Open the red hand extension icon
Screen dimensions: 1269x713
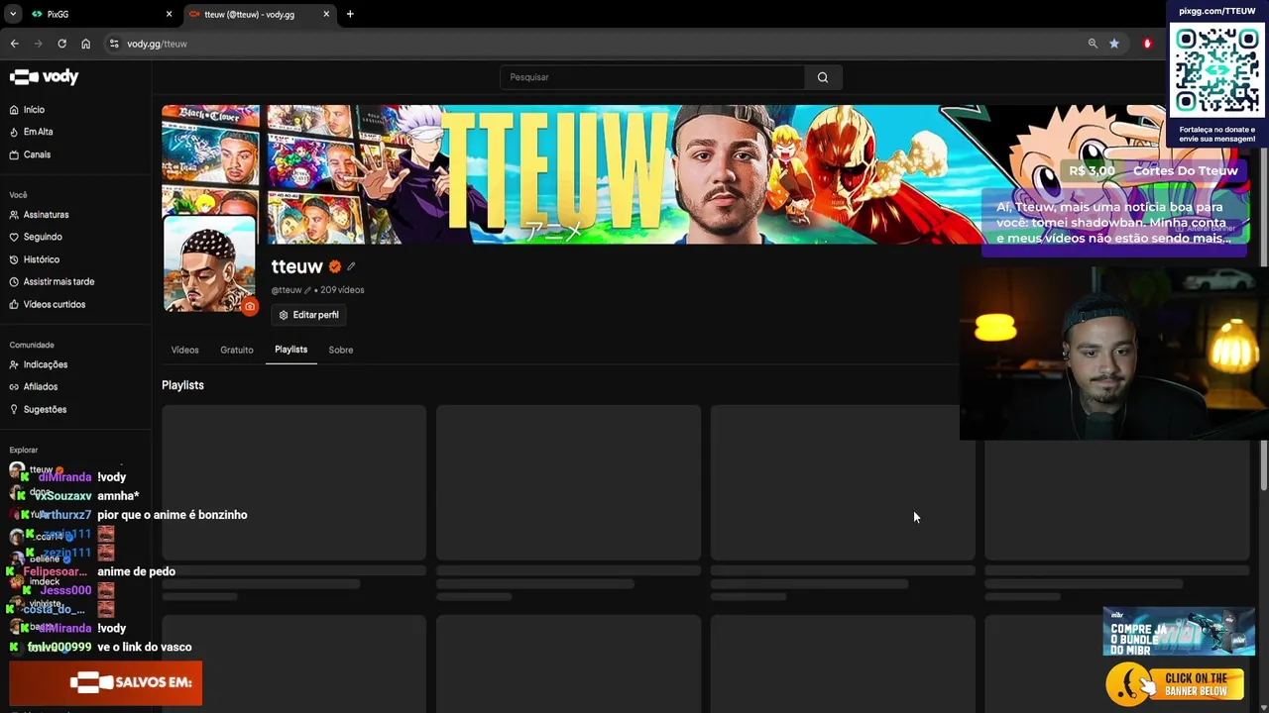pos(1147,44)
